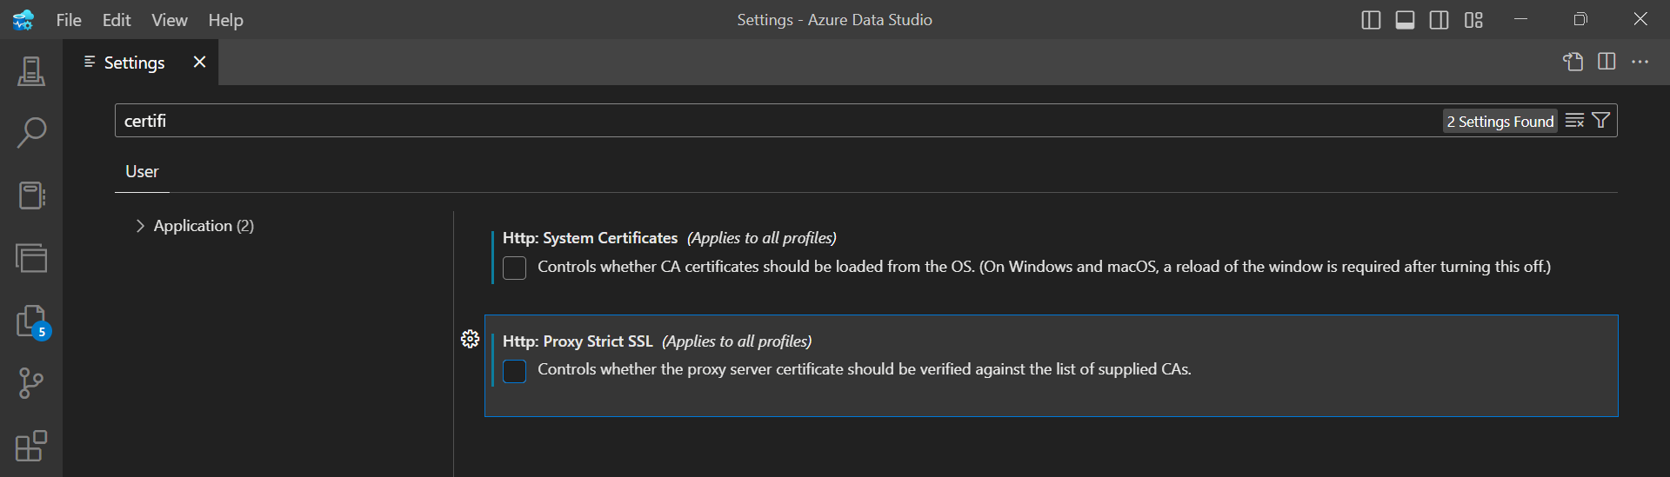Open the gear menu for Proxy Strict SSL

(470, 339)
